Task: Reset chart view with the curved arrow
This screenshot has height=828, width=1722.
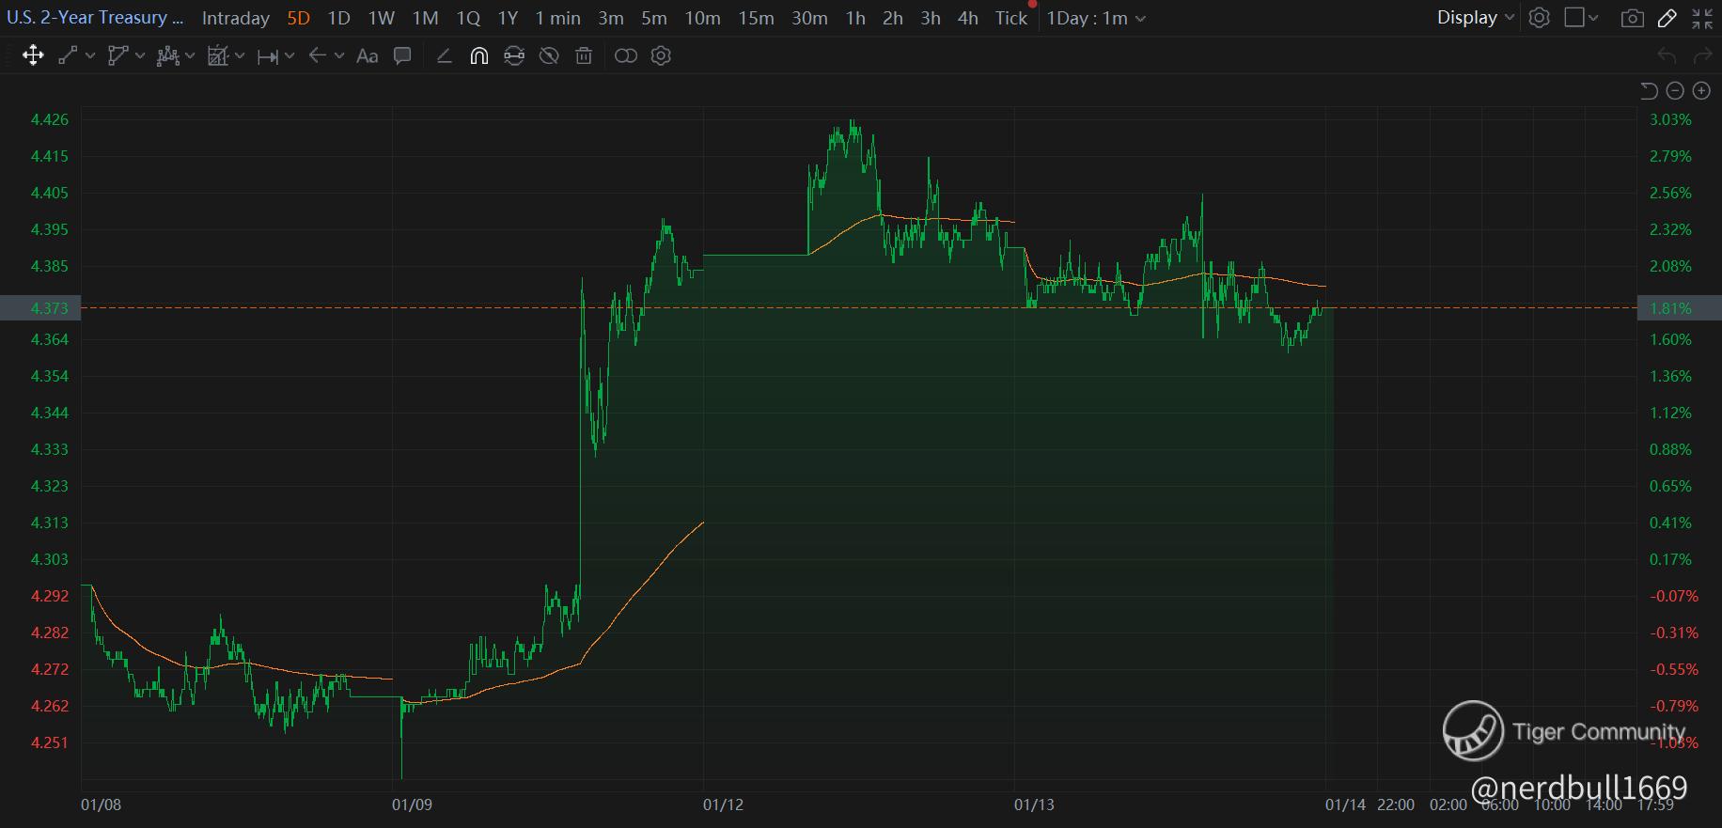Action: pyautogui.click(x=1649, y=90)
